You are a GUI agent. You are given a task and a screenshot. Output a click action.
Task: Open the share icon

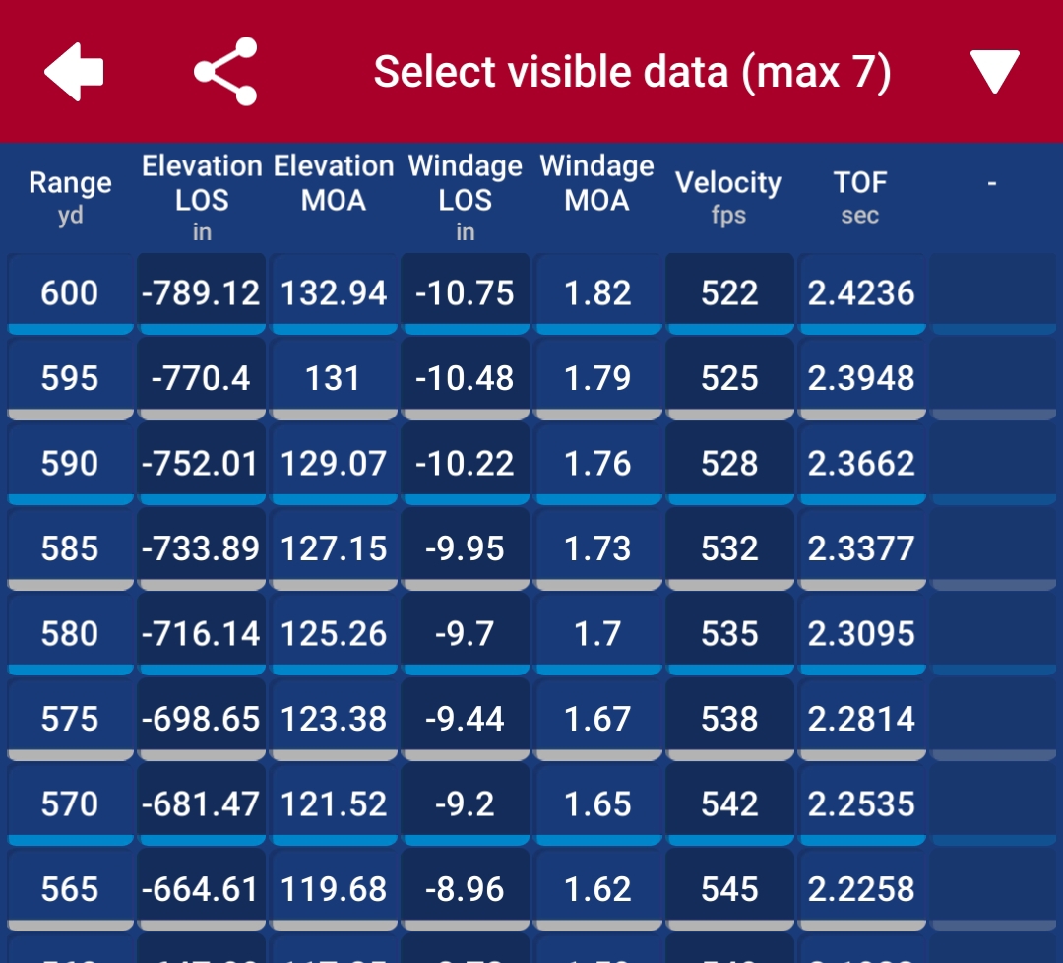point(225,72)
